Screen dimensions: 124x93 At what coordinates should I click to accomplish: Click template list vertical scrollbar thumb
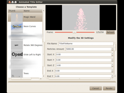tap(44, 54)
